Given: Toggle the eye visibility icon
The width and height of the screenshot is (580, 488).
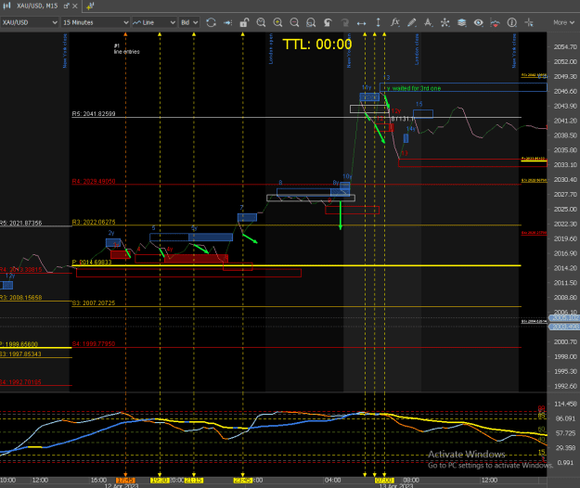Looking at the screenshot, I should pos(478,22).
